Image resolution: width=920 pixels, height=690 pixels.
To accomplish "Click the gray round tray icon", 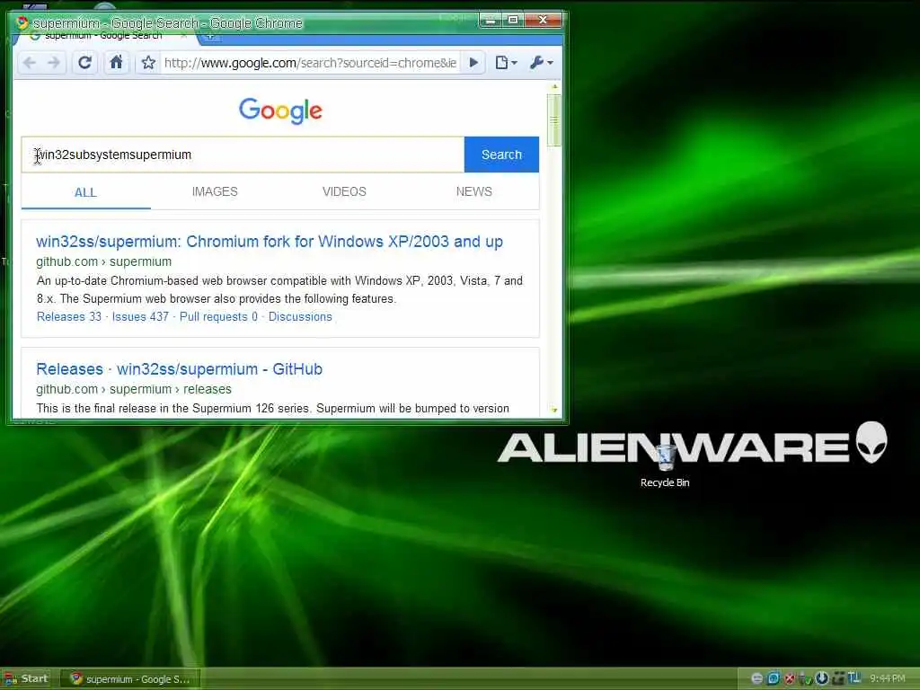I will coord(756,679).
